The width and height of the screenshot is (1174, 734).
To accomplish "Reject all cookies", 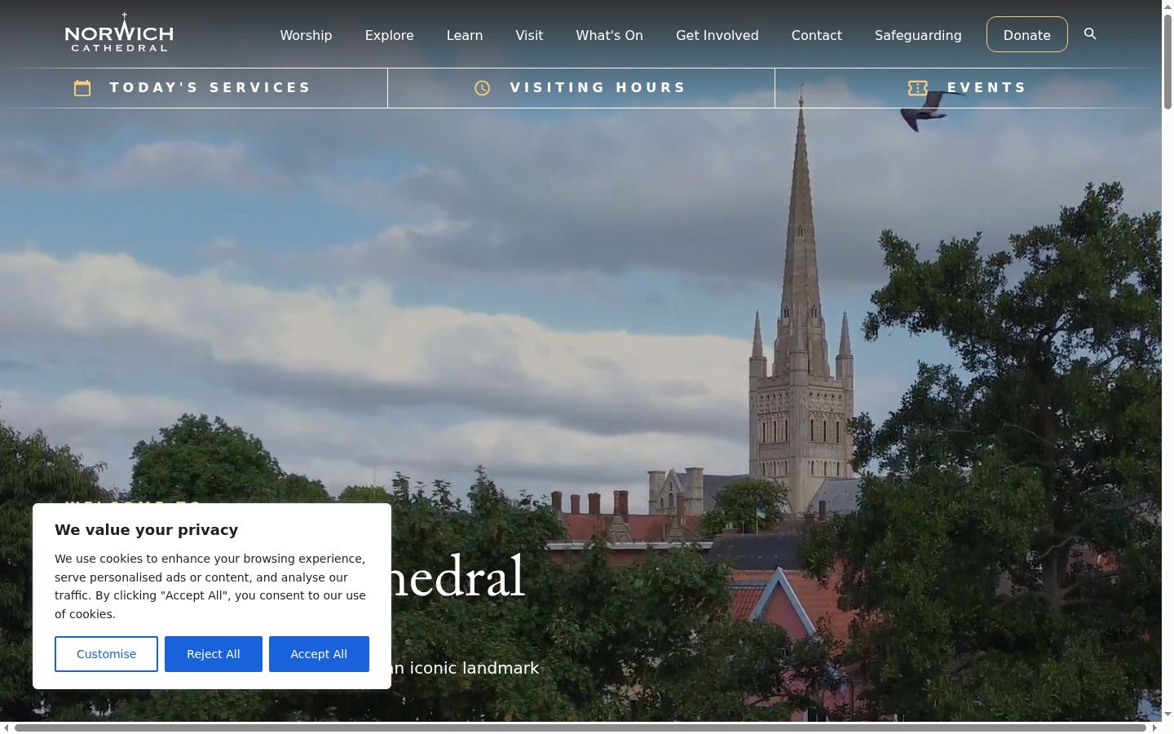I will click(x=214, y=654).
